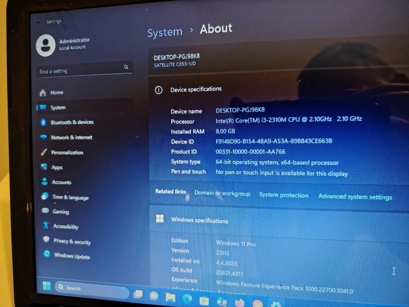
Task: Open Microsoft 365 app from the taskbar
Action: [x=222, y=302]
